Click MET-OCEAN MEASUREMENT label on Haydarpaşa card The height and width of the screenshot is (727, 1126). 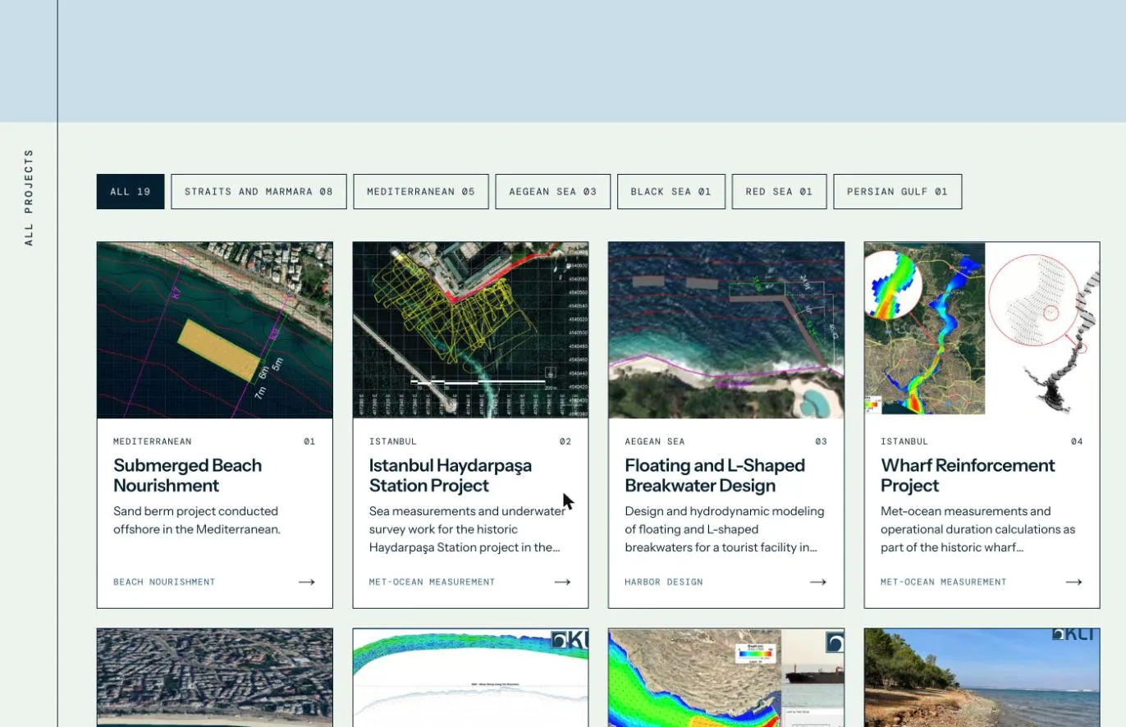[x=432, y=582]
